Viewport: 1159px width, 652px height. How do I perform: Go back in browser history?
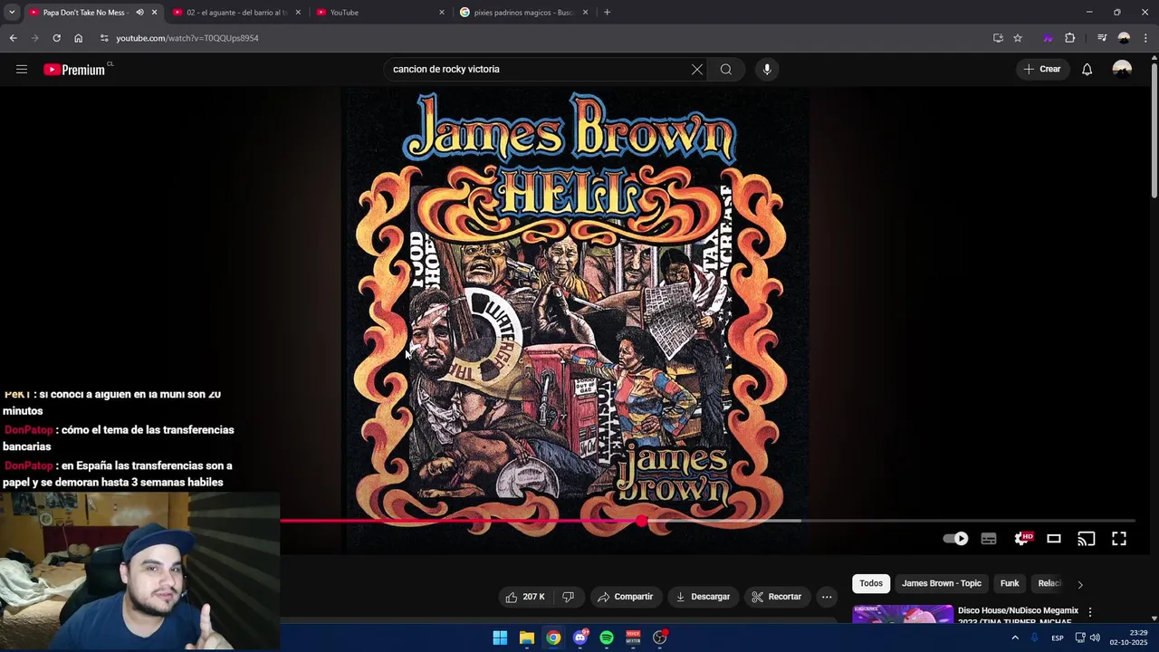pos(13,38)
